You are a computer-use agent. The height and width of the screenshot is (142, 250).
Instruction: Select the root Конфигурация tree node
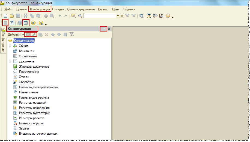click(24, 41)
